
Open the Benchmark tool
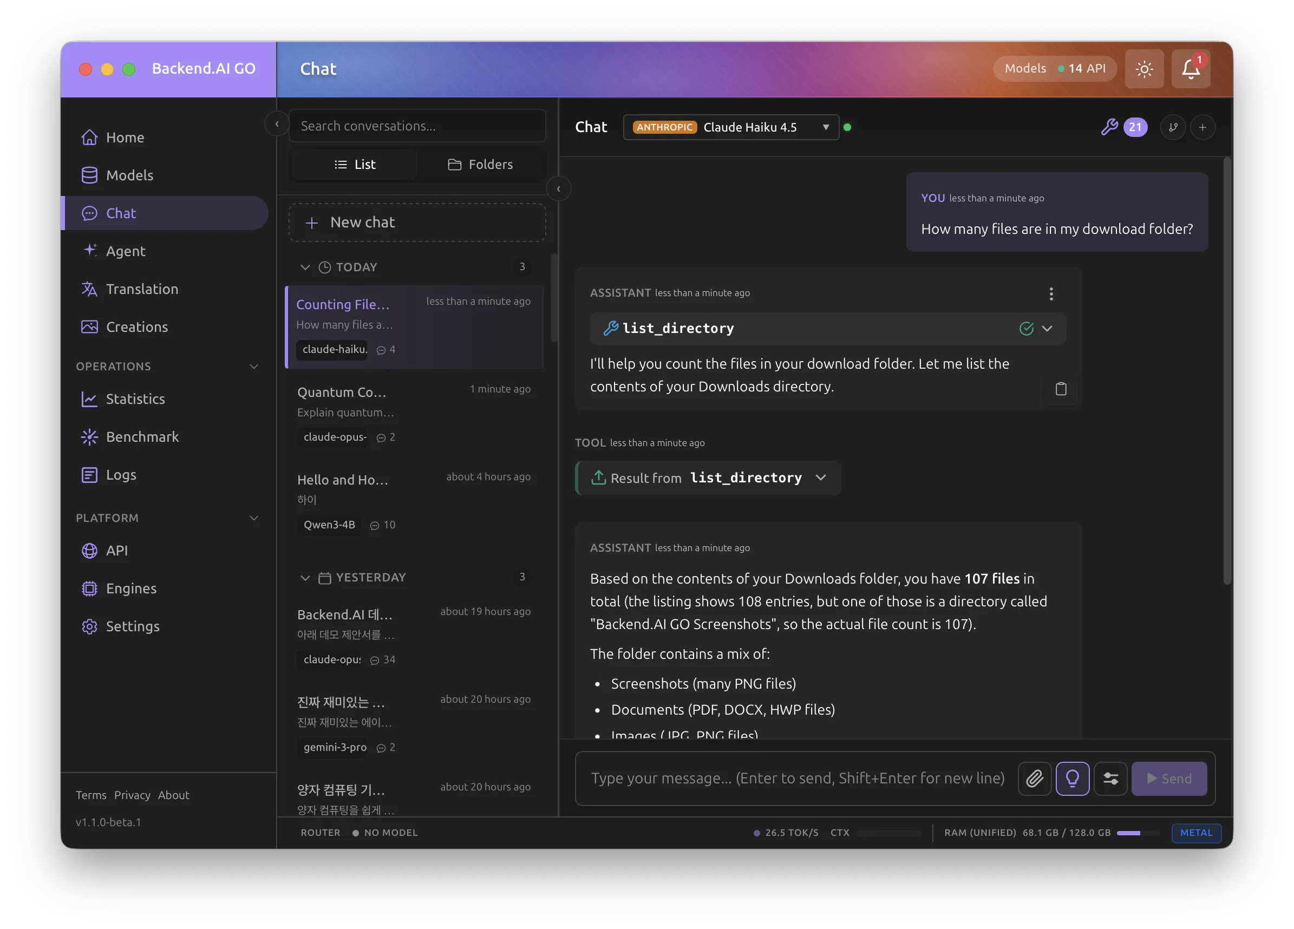coord(142,436)
